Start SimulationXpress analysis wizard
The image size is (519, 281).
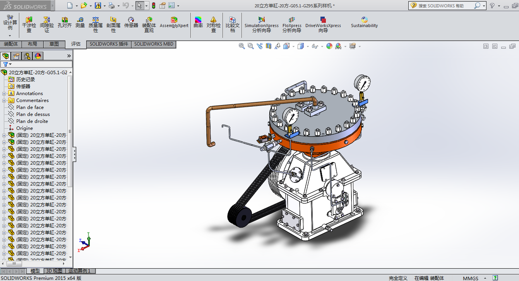[x=262, y=24]
